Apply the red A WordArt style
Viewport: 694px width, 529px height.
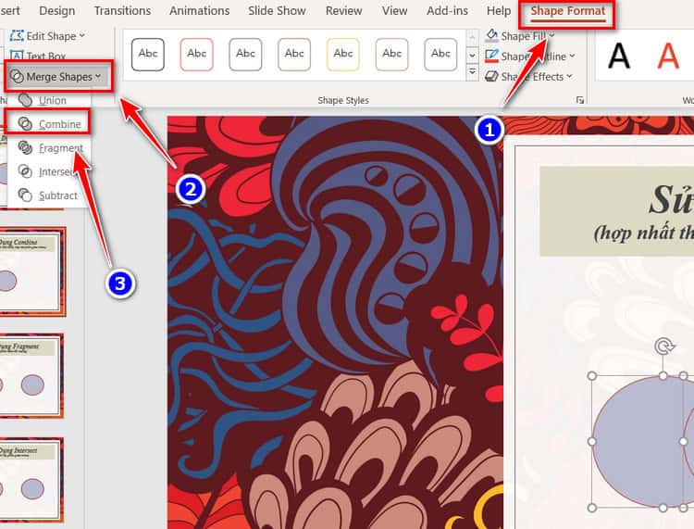click(x=668, y=57)
